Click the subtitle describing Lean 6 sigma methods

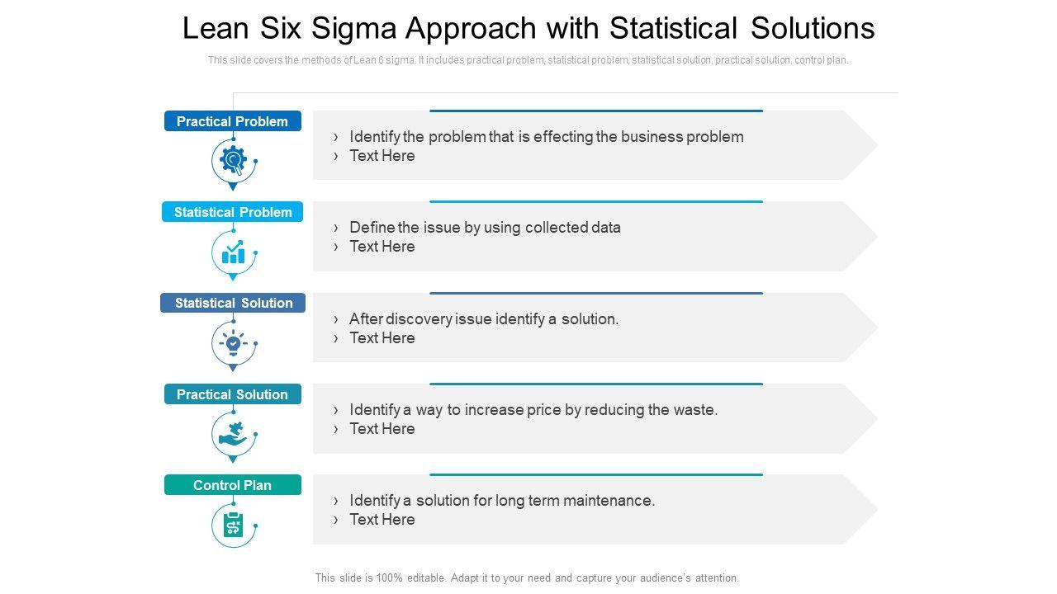528,60
